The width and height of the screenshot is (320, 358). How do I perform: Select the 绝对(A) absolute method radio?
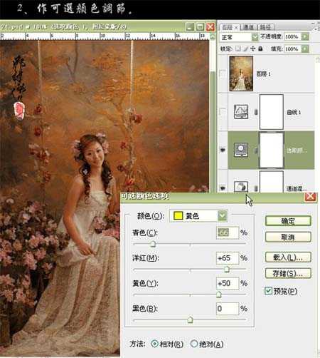pyautogui.click(x=194, y=344)
